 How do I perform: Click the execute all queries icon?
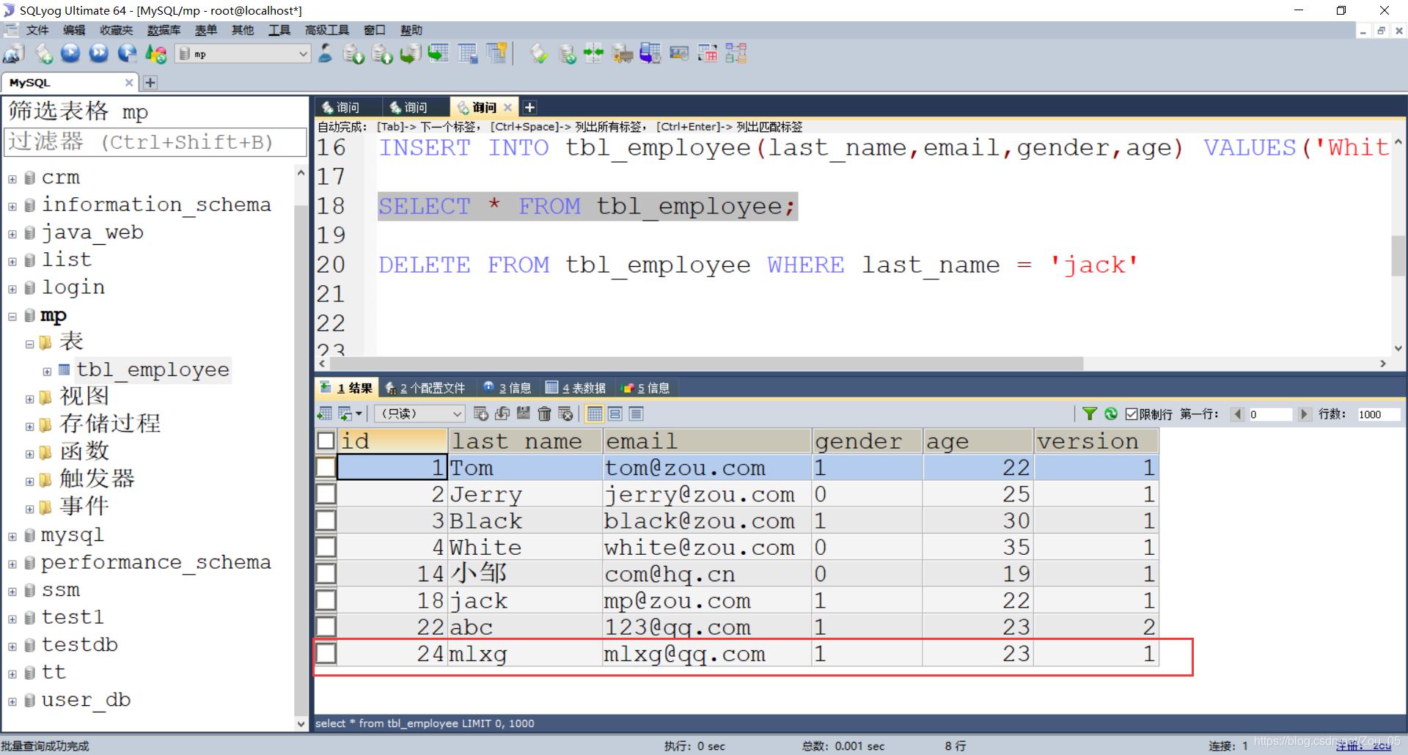click(x=98, y=54)
